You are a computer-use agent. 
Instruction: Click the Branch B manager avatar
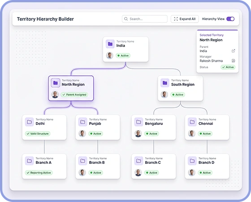pos(82,172)
